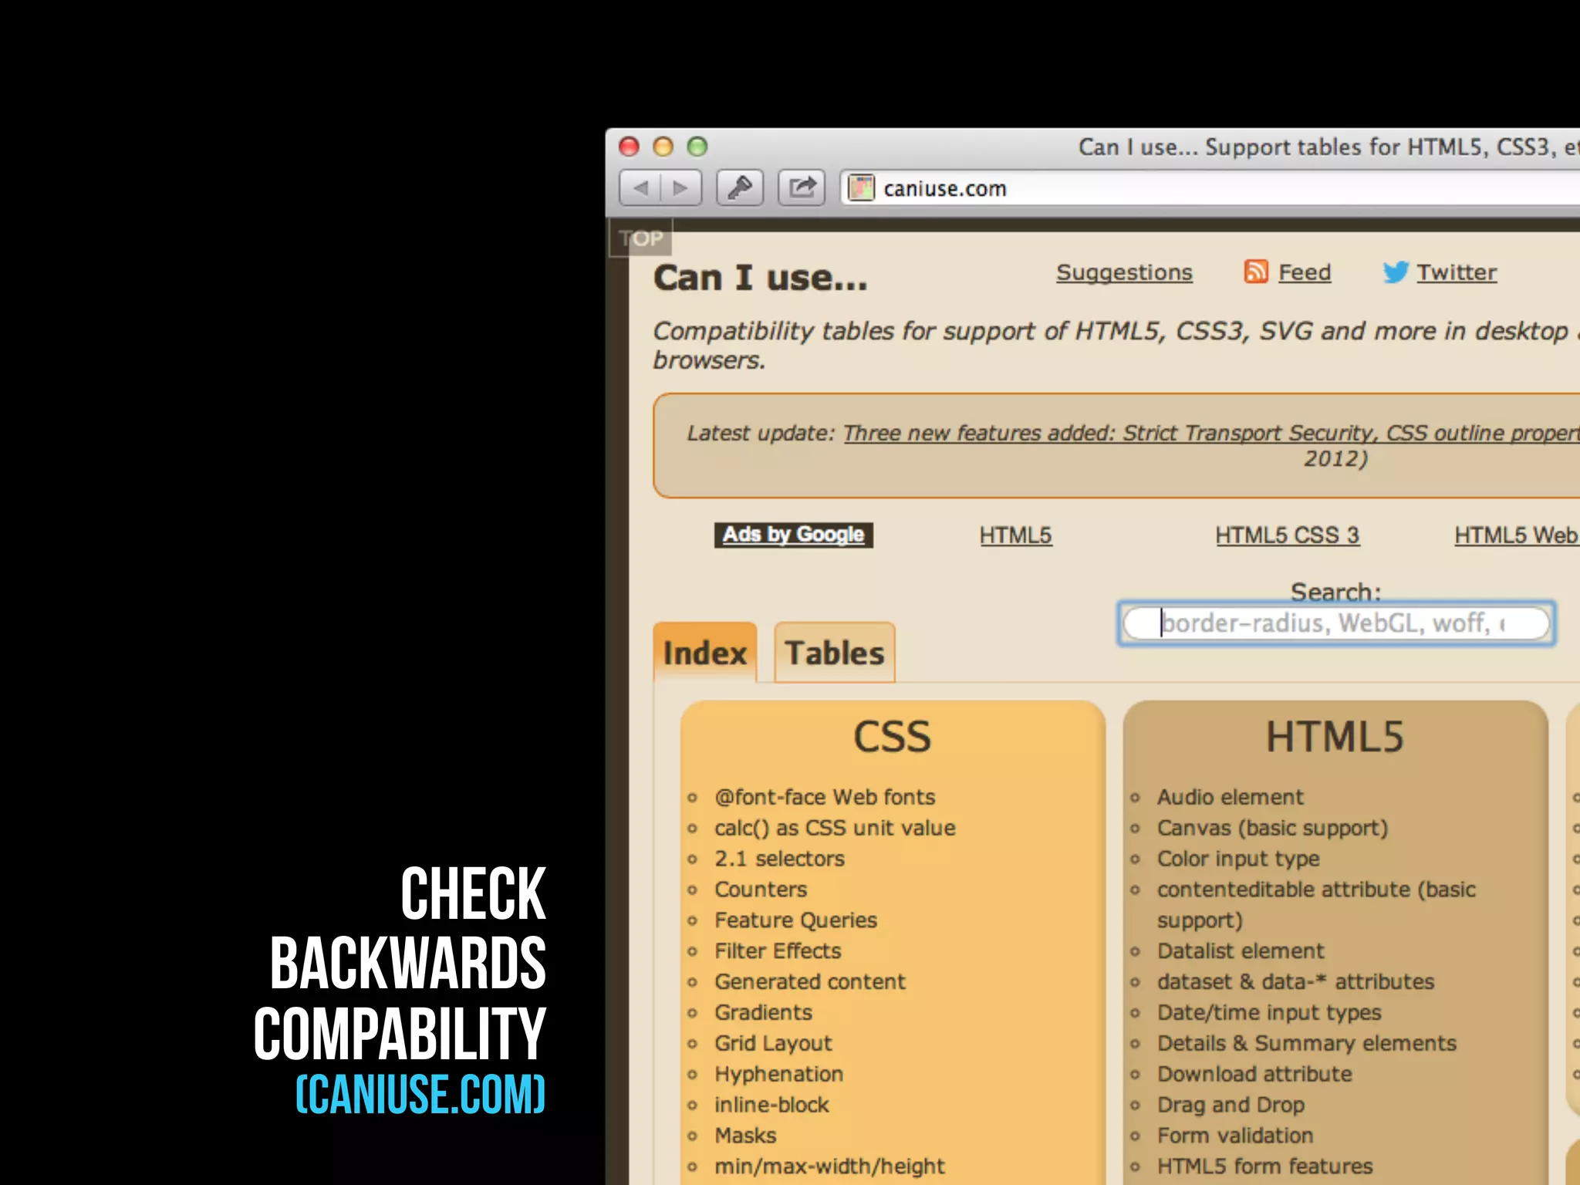Viewport: 1580px width, 1185px height.
Task: Open the Hyphenation entry
Action: click(778, 1074)
